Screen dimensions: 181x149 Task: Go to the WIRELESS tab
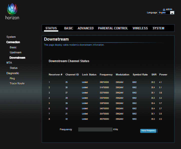pyautogui.click(x=140, y=28)
